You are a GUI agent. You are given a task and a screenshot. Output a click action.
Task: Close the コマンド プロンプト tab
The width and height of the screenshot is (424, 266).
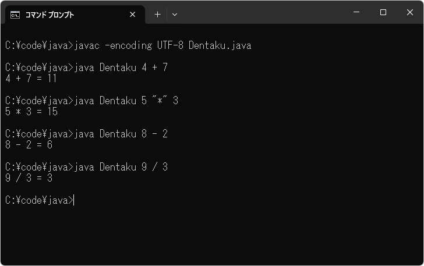133,15
